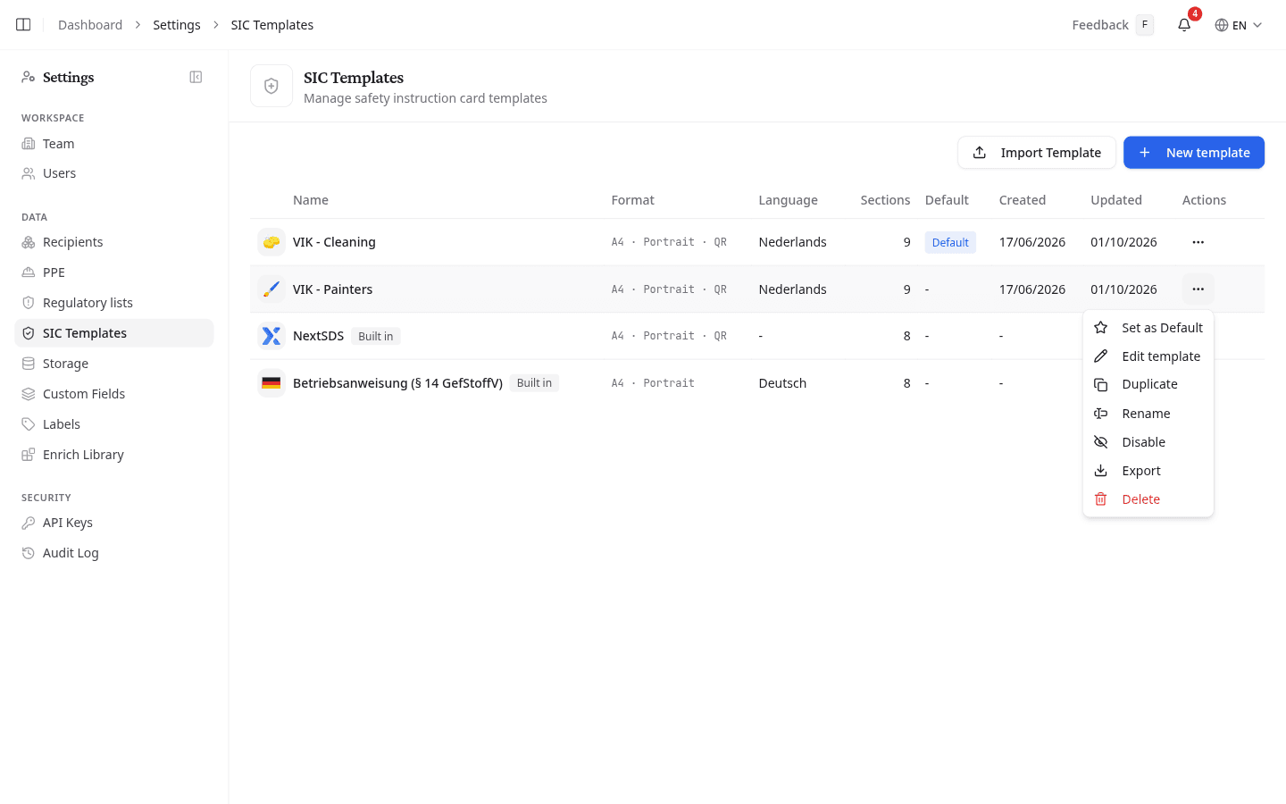The width and height of the screenshot is (1286, 804).
Task: Navigate to Settings breadcrumb
Action: click(x=177, y=25)
